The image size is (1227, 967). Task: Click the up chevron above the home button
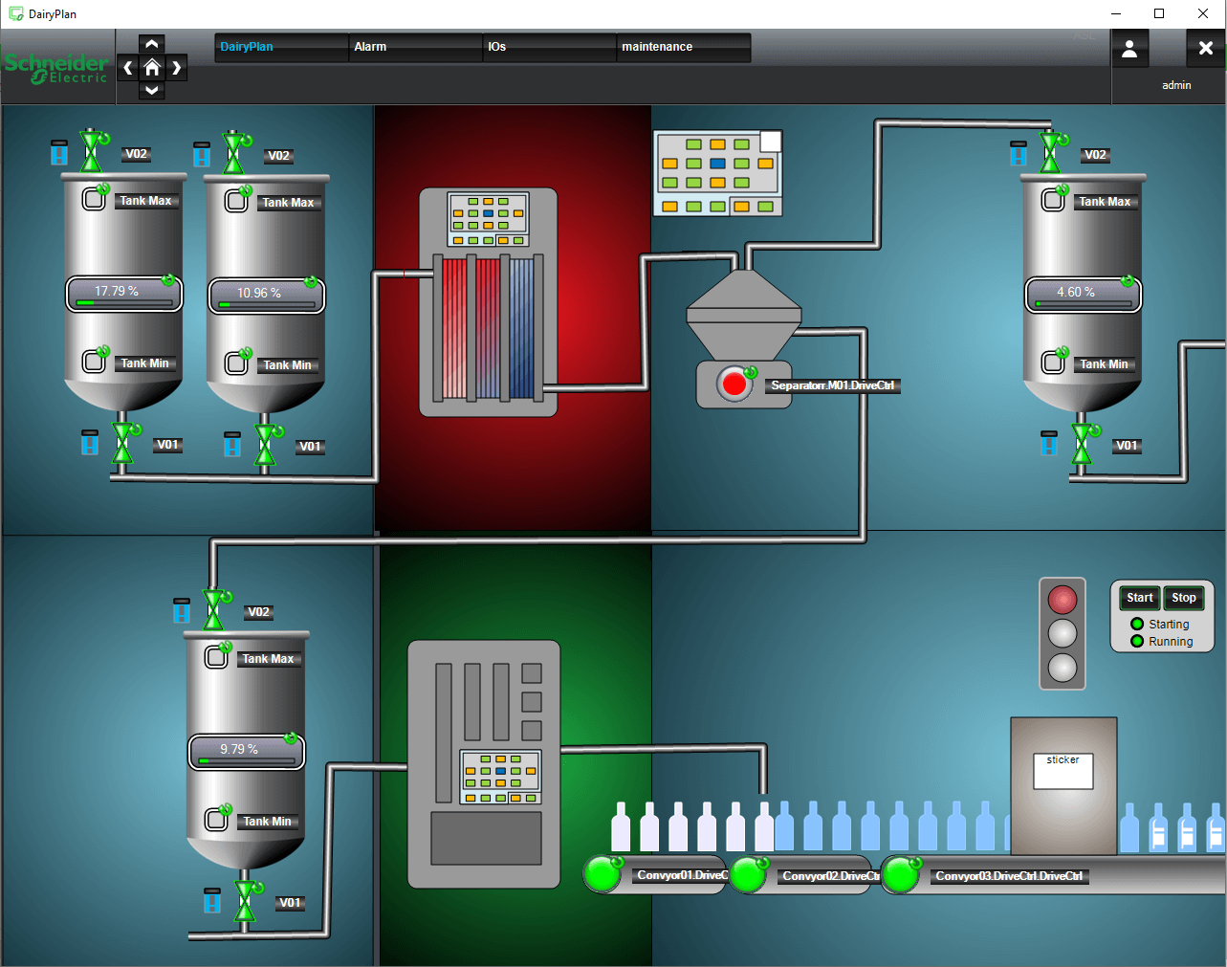pyautogui.click(x=151, y=43)
